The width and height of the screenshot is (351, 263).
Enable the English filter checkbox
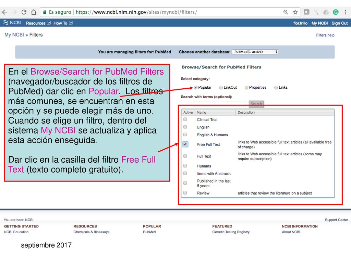pos(185,127)
